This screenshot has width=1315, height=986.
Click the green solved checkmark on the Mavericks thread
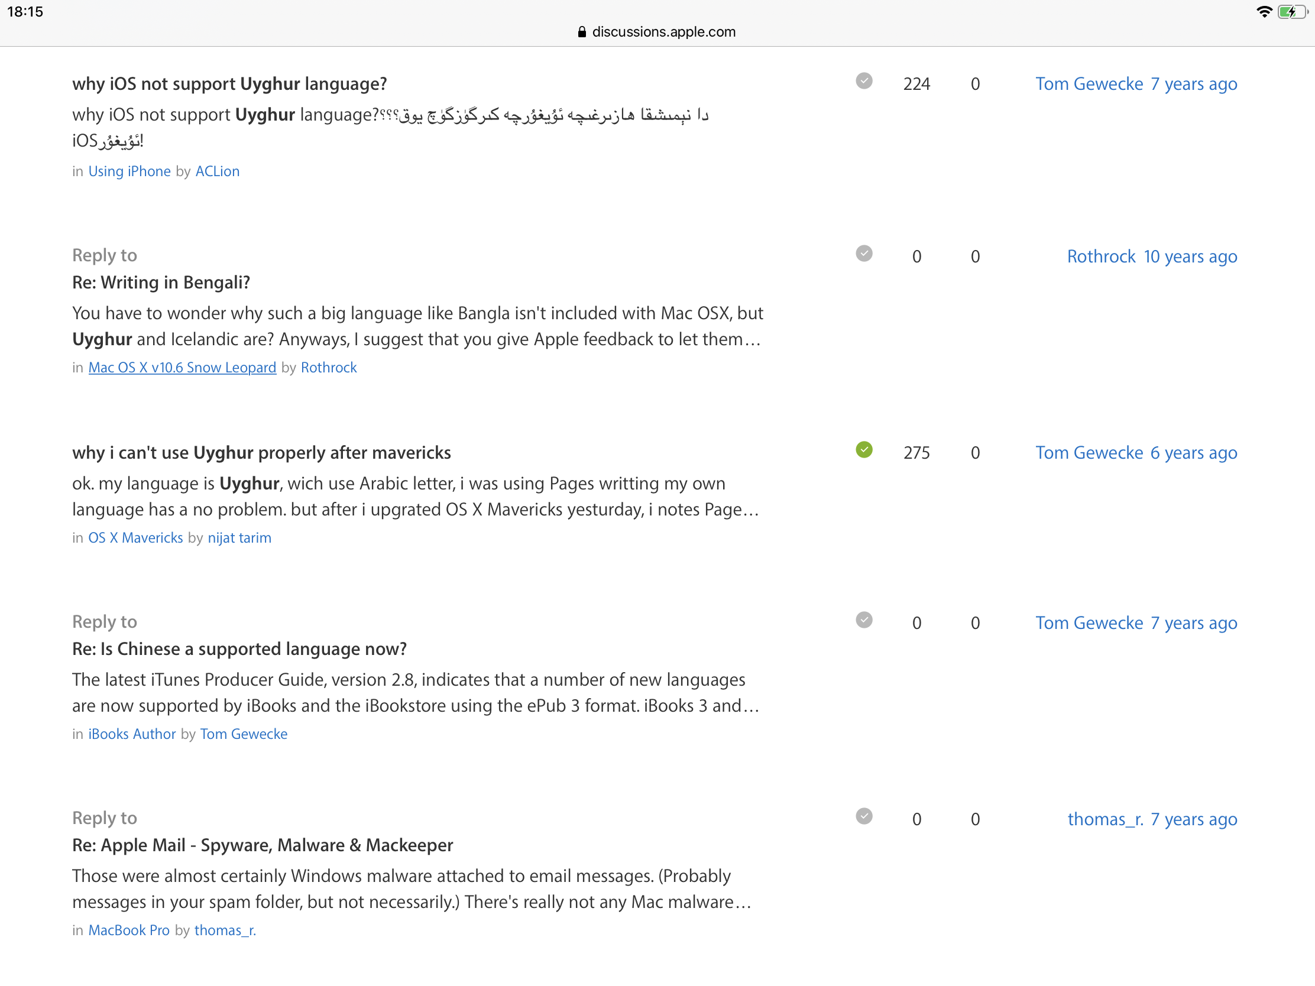point(864,450)
